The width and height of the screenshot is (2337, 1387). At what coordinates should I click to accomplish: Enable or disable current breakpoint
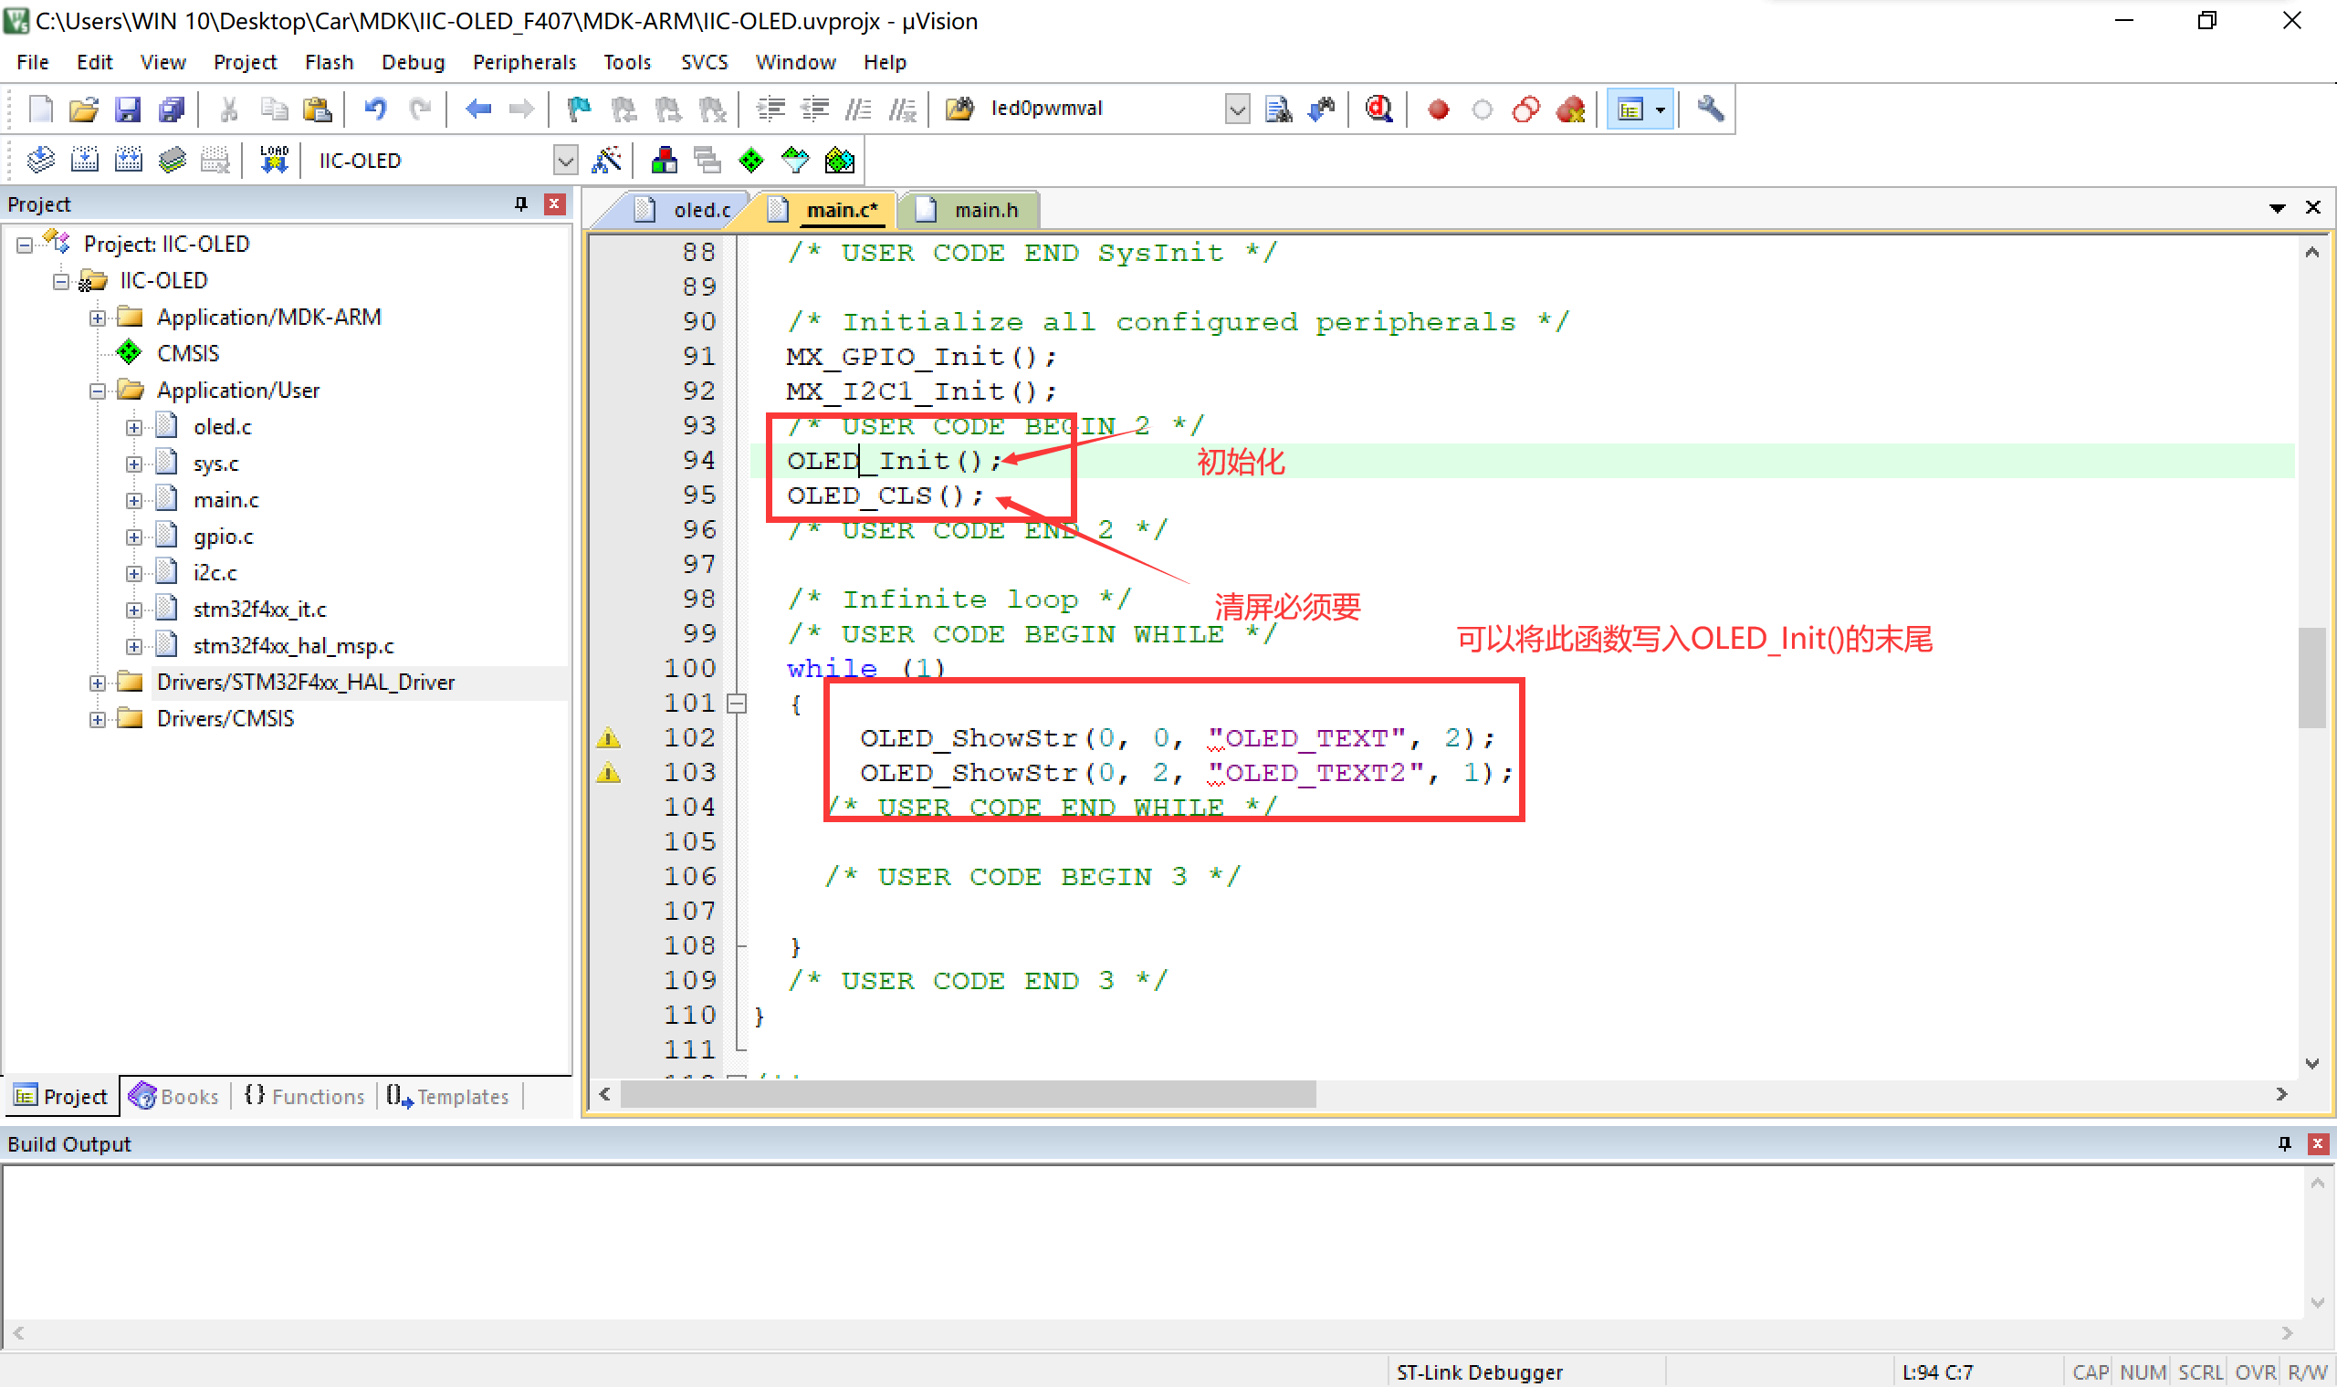pos(1483,109)
